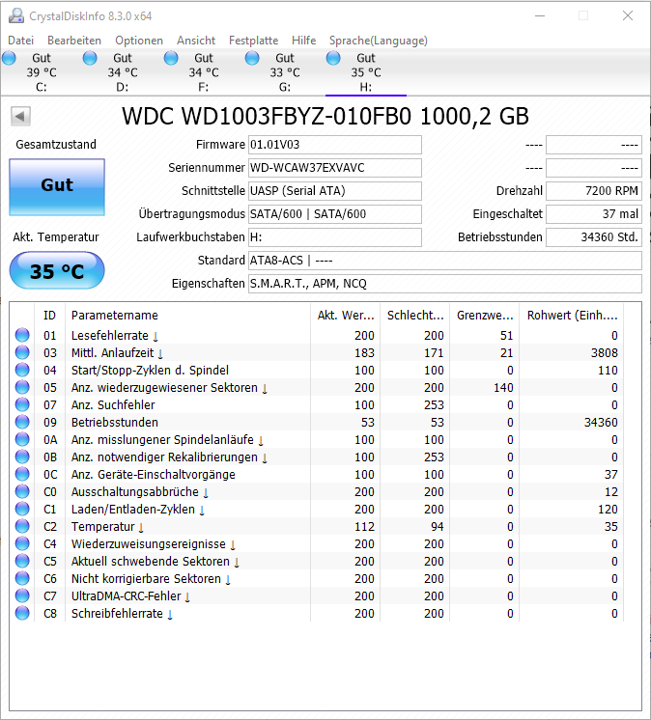Switch to drive C: at 39 °C
651x720 pixels.
click(x=42, y=72)
